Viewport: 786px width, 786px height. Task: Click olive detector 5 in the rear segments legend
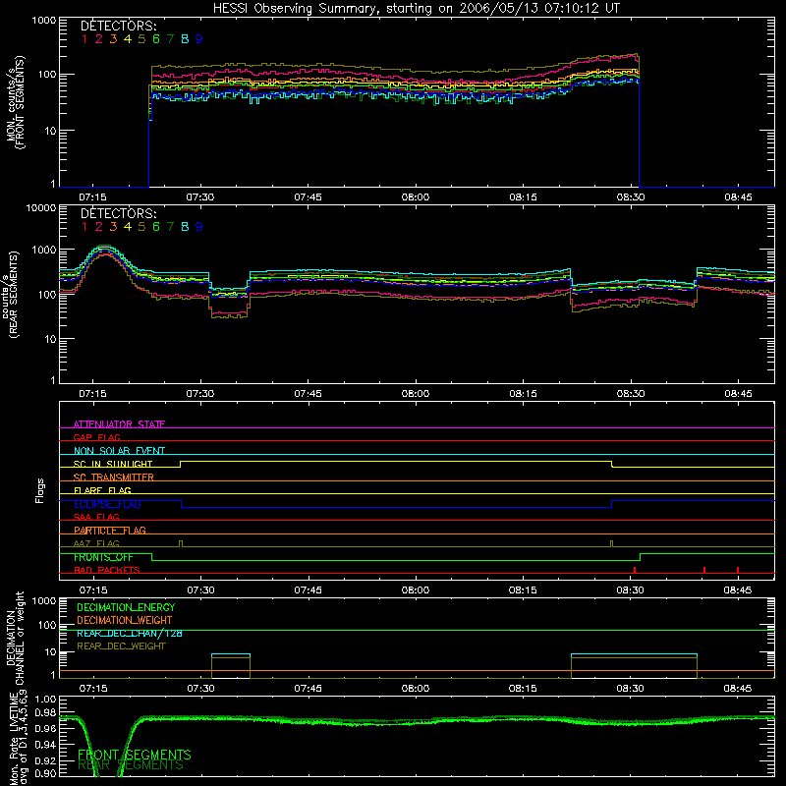click(x=141, y=227)
